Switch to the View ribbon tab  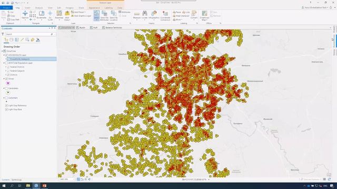(50, 8)
